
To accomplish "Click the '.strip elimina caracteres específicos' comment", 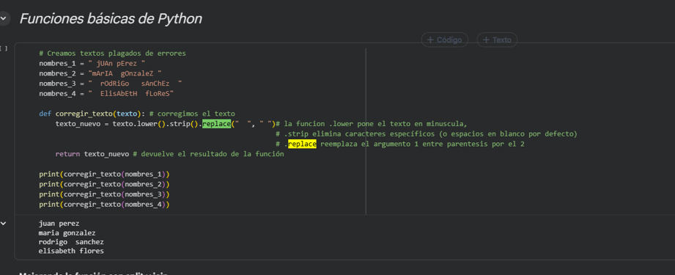I will [426, 134].
